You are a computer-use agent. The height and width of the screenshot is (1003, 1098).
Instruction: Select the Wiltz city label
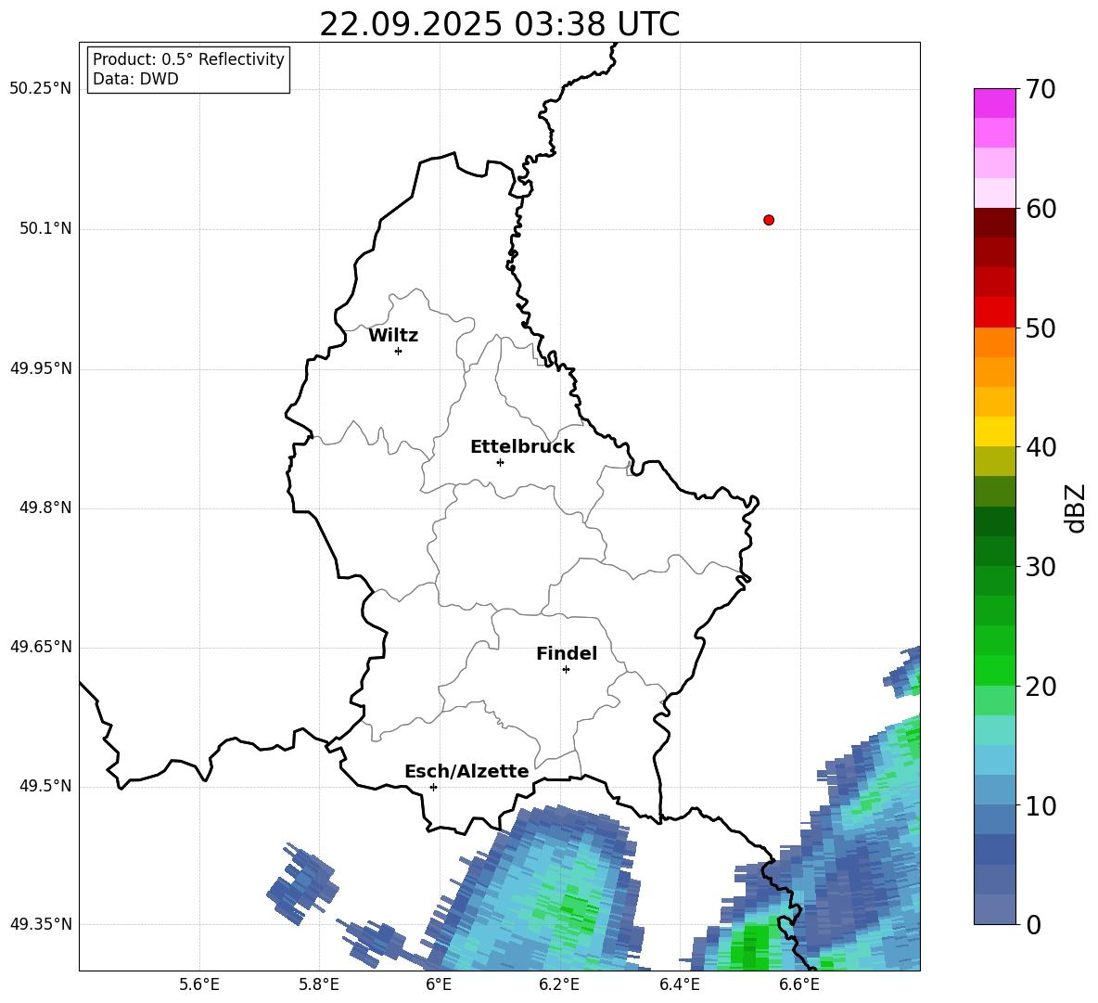point(393,336)
